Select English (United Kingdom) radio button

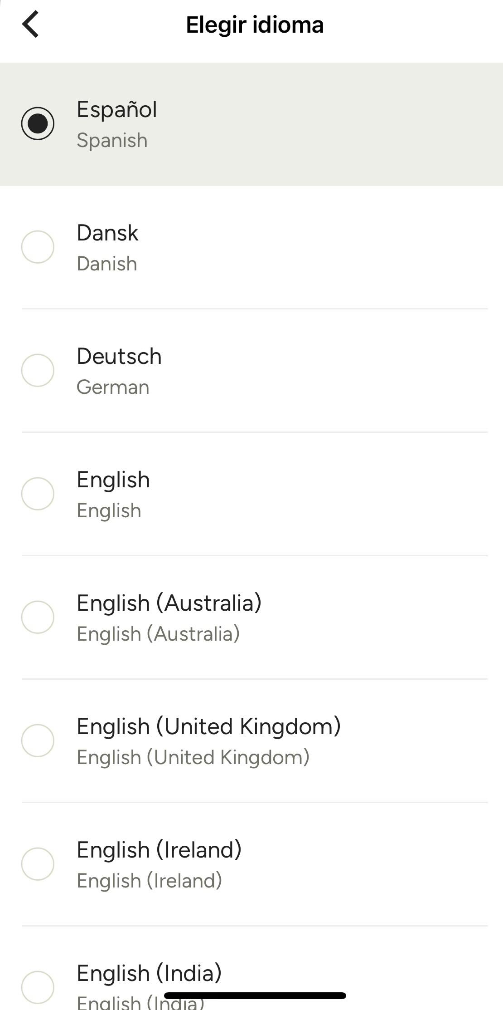coord(38,740)
